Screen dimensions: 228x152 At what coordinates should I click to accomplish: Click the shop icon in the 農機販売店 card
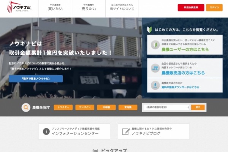155,68
